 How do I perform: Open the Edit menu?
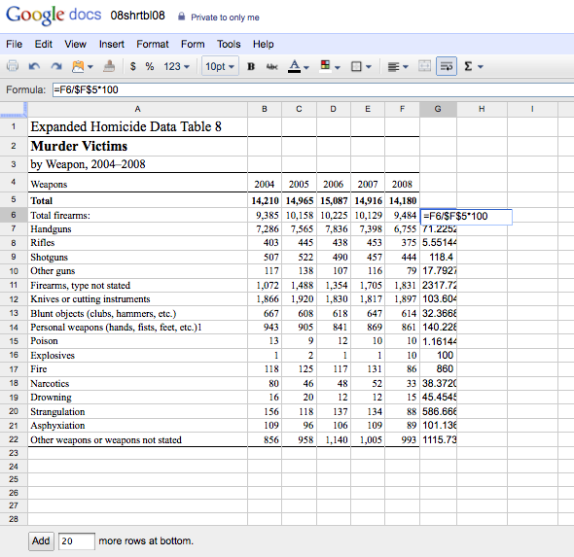point(43,45)
